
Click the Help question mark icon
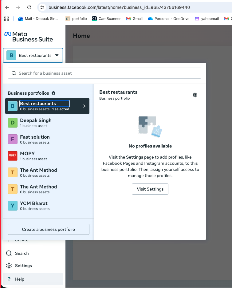[x=9, y=279]
